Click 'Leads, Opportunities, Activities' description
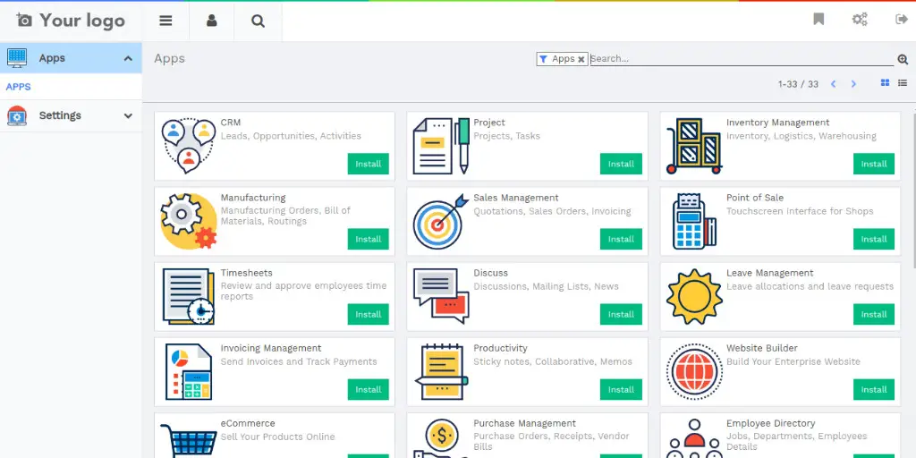Viewport: 916px width, 458px height. (x=291, y=136)
